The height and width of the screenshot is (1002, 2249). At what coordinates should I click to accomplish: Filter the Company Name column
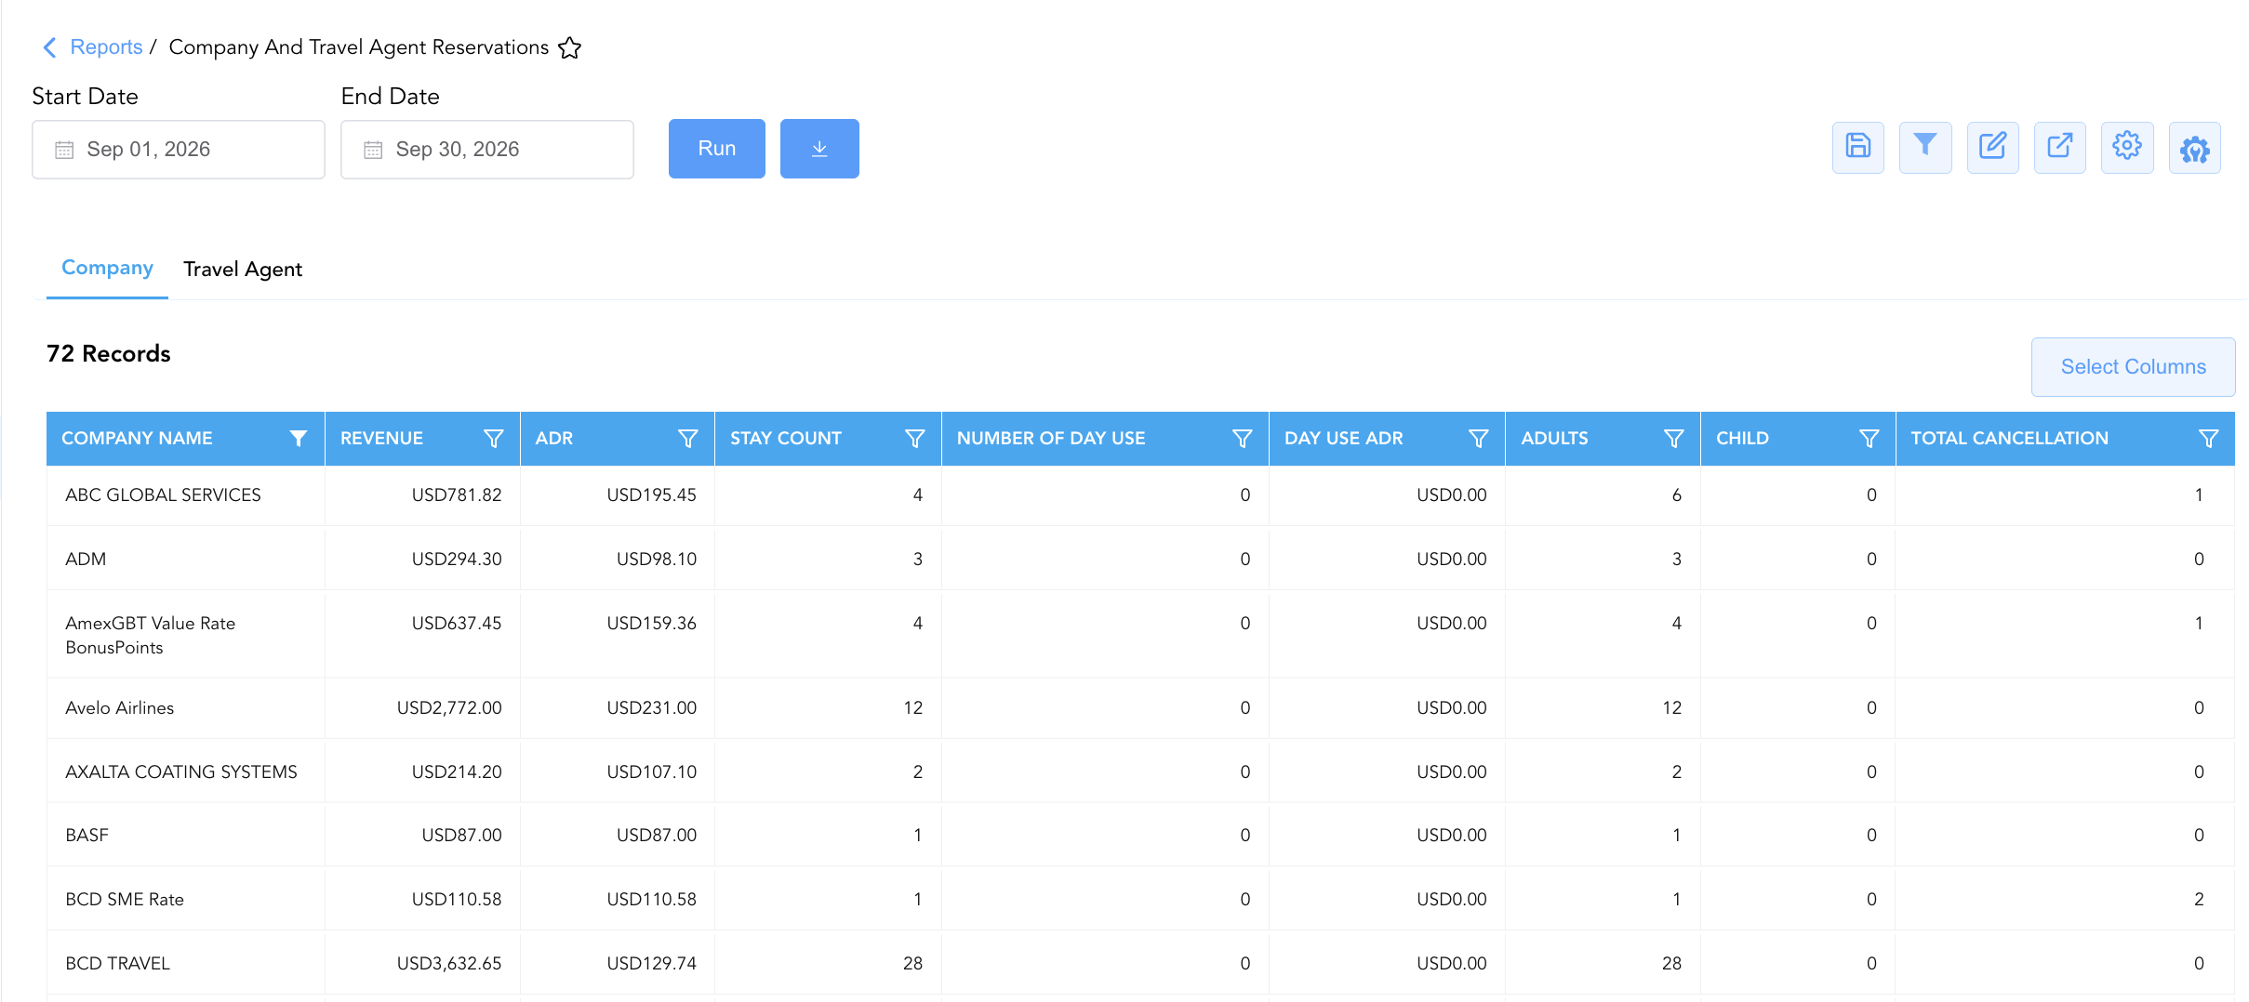(298, 439)
